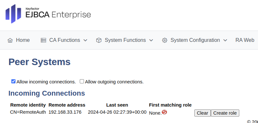
Task: Click the Create role button
Action: 225,113
